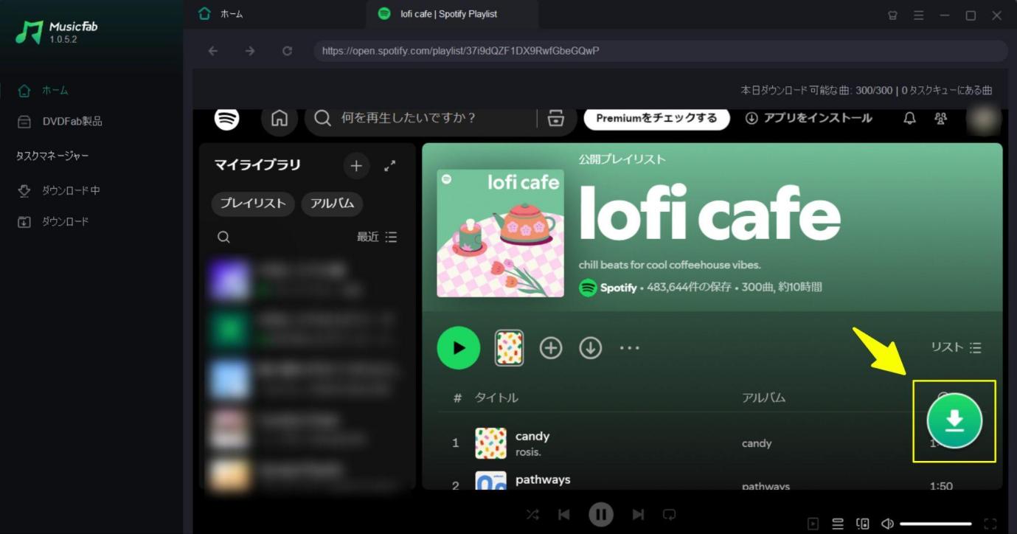Mute with the volume speaker icon
The width and height of the screenshot is (1017, 534).
[x=887, y=524]
